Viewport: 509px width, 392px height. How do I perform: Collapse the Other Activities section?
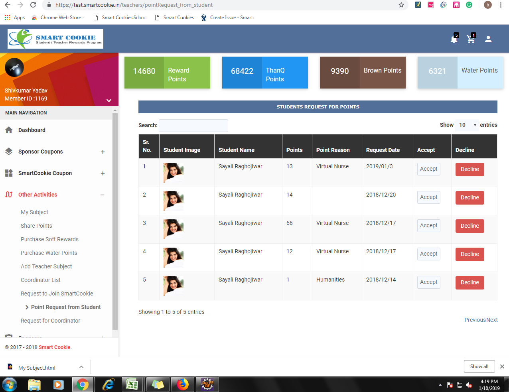(x=103, y=195)
